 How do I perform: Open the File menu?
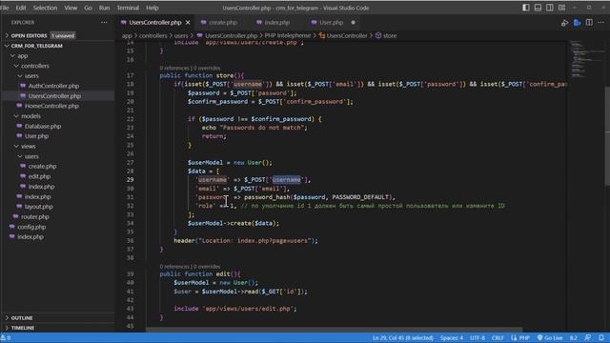click(x=5, y=8)
